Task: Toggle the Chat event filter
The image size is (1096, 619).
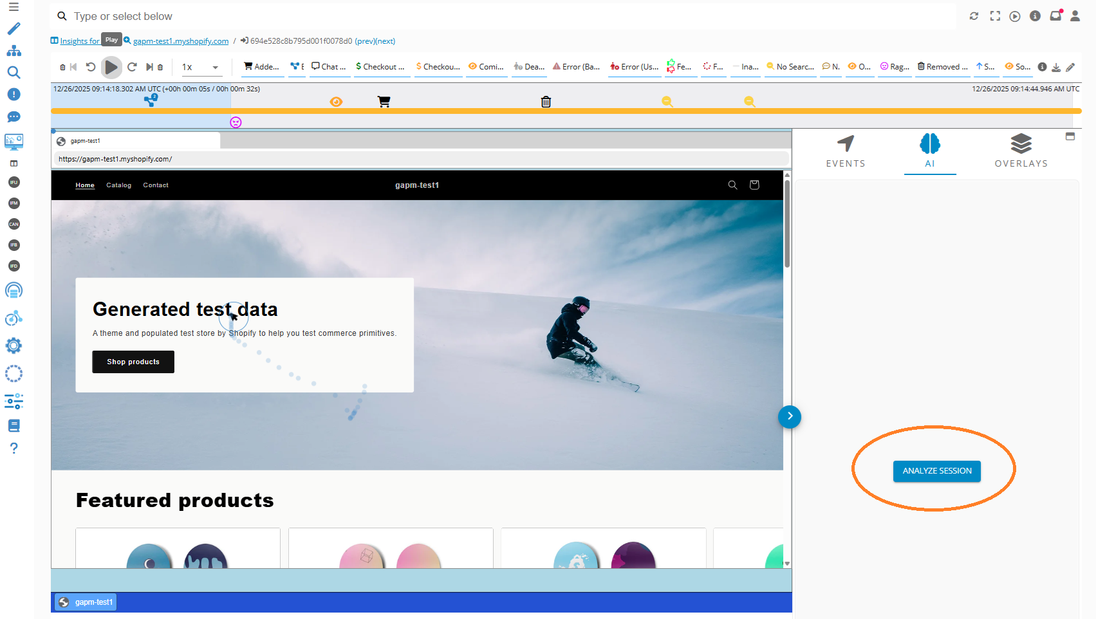Action: tap(329, 67)
